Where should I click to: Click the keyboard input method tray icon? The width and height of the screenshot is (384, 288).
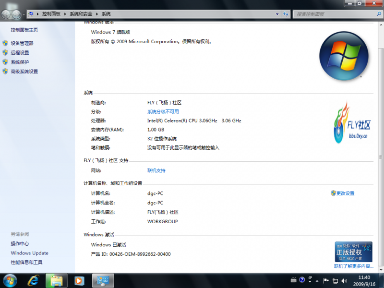click(293, 280)
